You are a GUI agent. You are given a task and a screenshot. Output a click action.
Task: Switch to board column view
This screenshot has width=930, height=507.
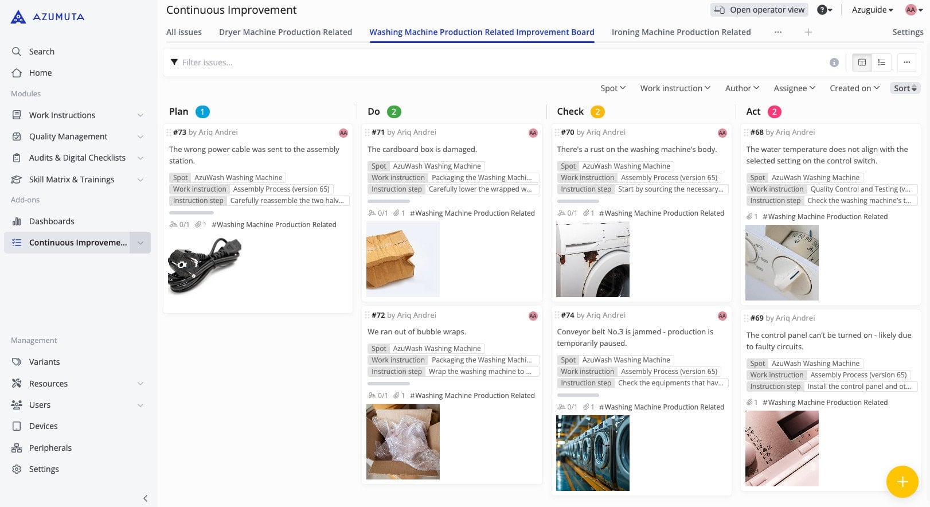862,63
